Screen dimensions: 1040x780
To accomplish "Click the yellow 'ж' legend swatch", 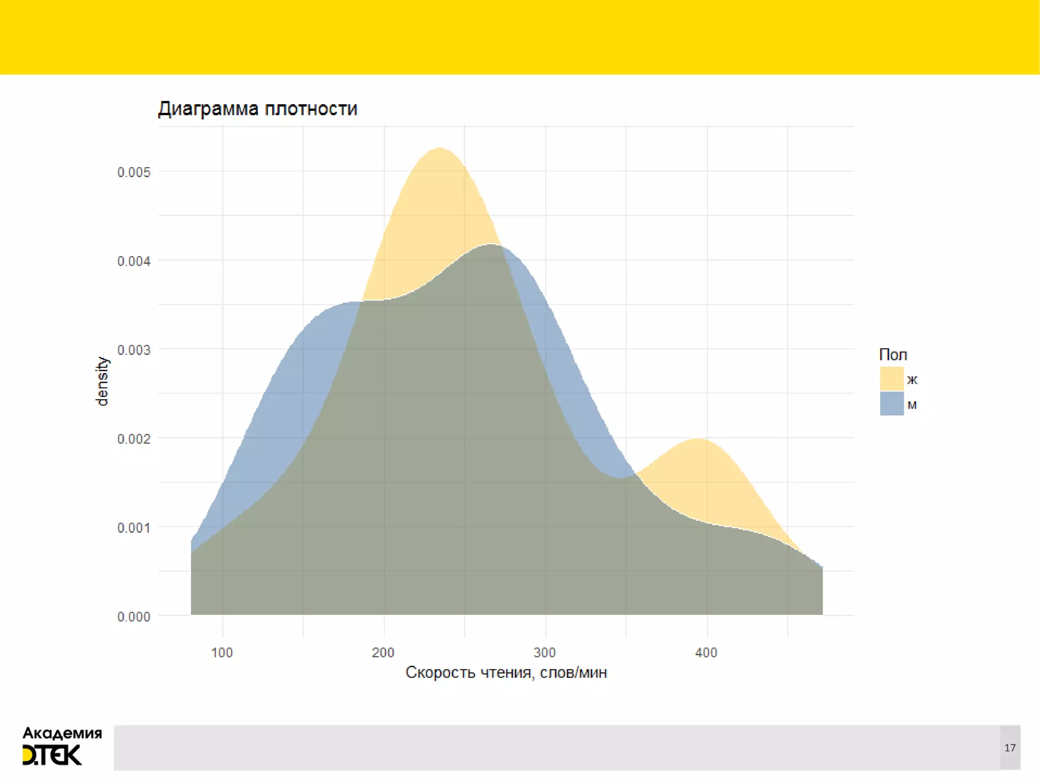I will point(891,379).
